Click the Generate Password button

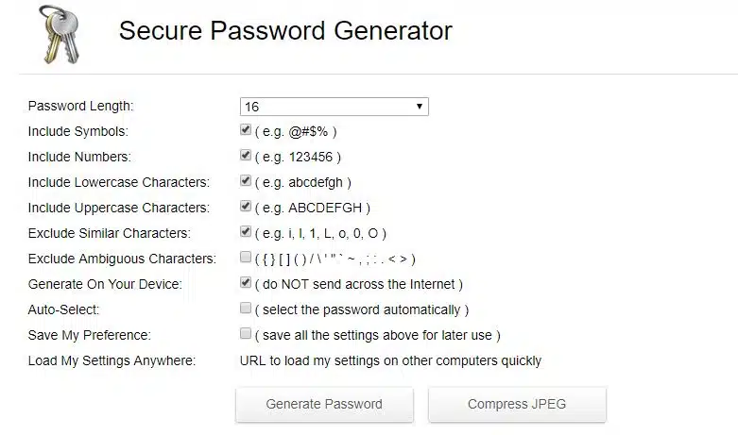(324, 404)
